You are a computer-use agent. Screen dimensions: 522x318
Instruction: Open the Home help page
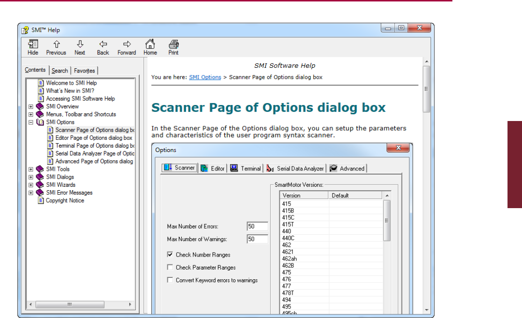(x=150, y=44)
